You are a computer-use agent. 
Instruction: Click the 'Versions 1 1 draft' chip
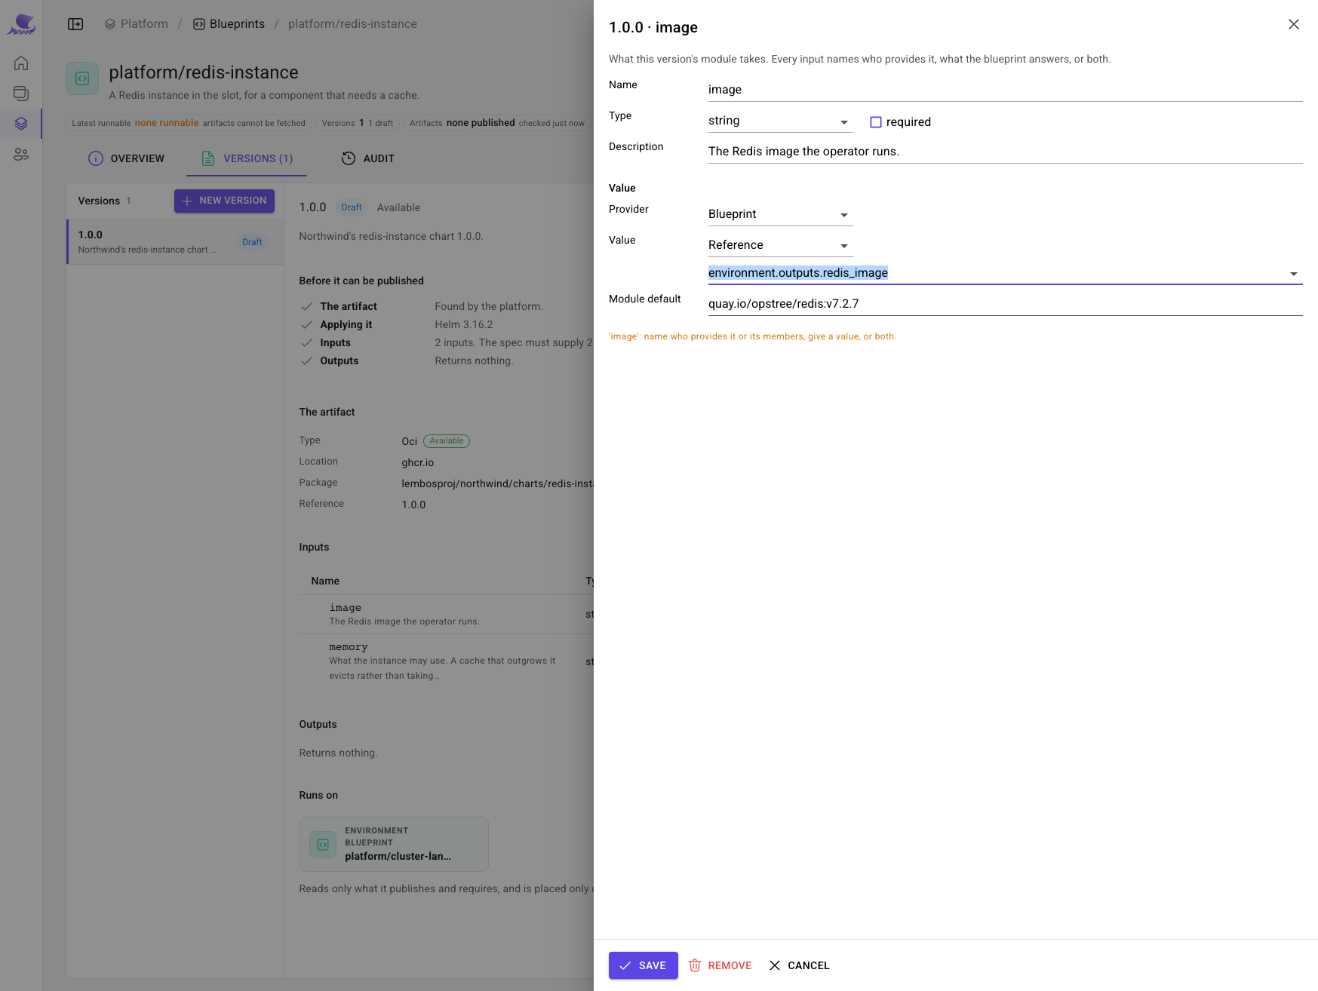point(358,123)
